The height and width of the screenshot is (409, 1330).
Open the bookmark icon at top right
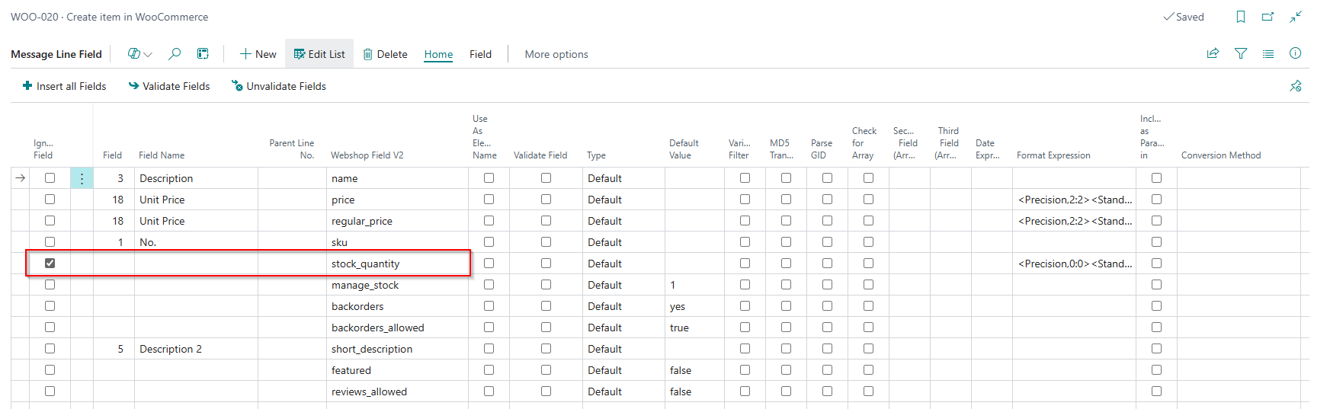1241,17
